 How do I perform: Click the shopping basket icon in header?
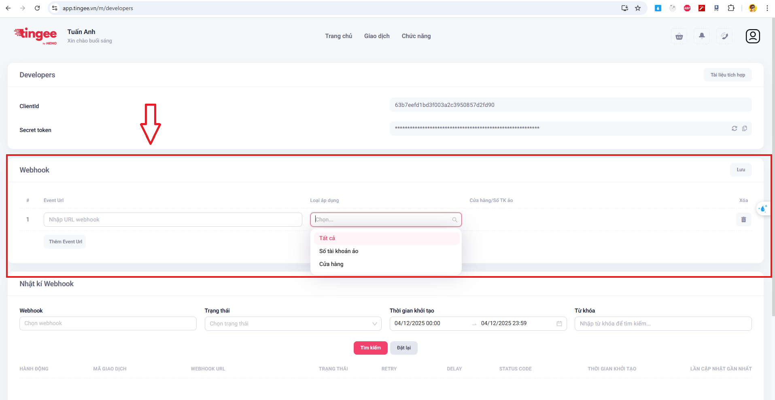[x=679, y=36]
